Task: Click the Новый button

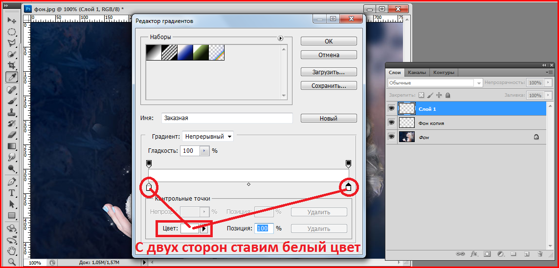Action: pyautogui.click(x=329, y=118)
